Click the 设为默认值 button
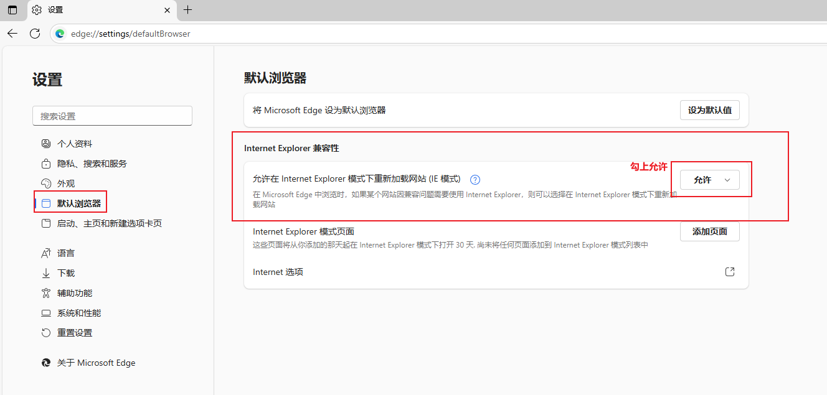Image resolution: width=827 pixels, height=395 pixels. point(710,110)
